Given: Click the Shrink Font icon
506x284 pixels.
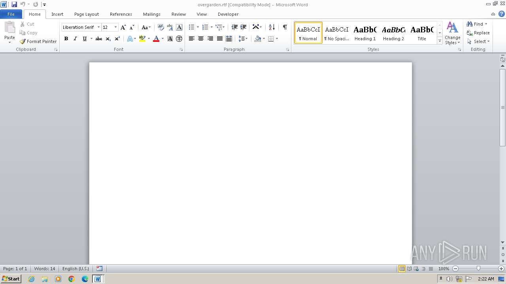Looking at the screenshot, I should [132, 27].
